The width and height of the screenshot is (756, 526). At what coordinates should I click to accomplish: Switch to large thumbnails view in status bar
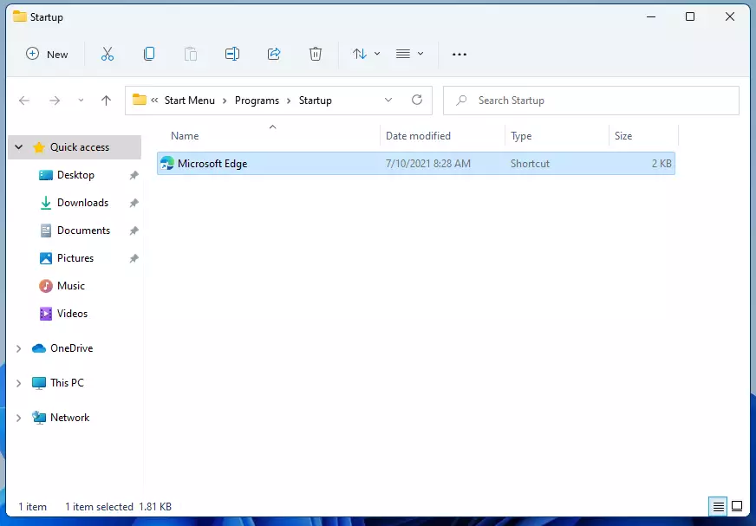(x=737, y=506)
